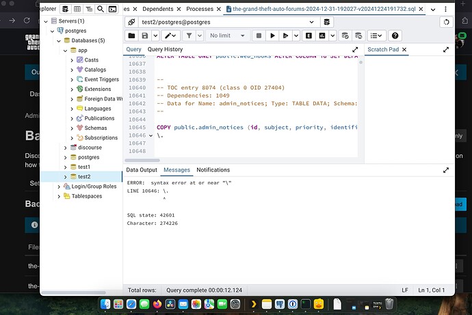This screenshot has height=315, width=472.
Task: Open the Notifications tab
Action: 213,170
